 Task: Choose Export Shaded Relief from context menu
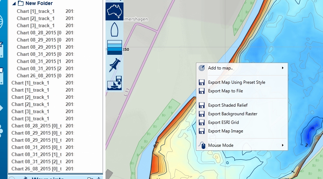[228, 105]
